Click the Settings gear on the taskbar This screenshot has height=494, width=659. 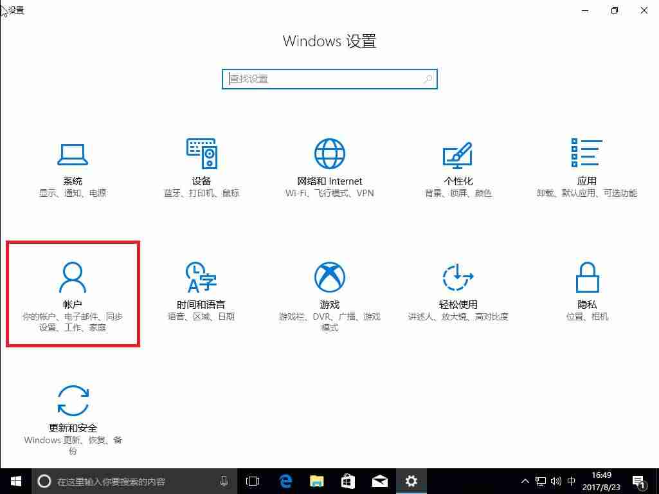tap(411, 481)
